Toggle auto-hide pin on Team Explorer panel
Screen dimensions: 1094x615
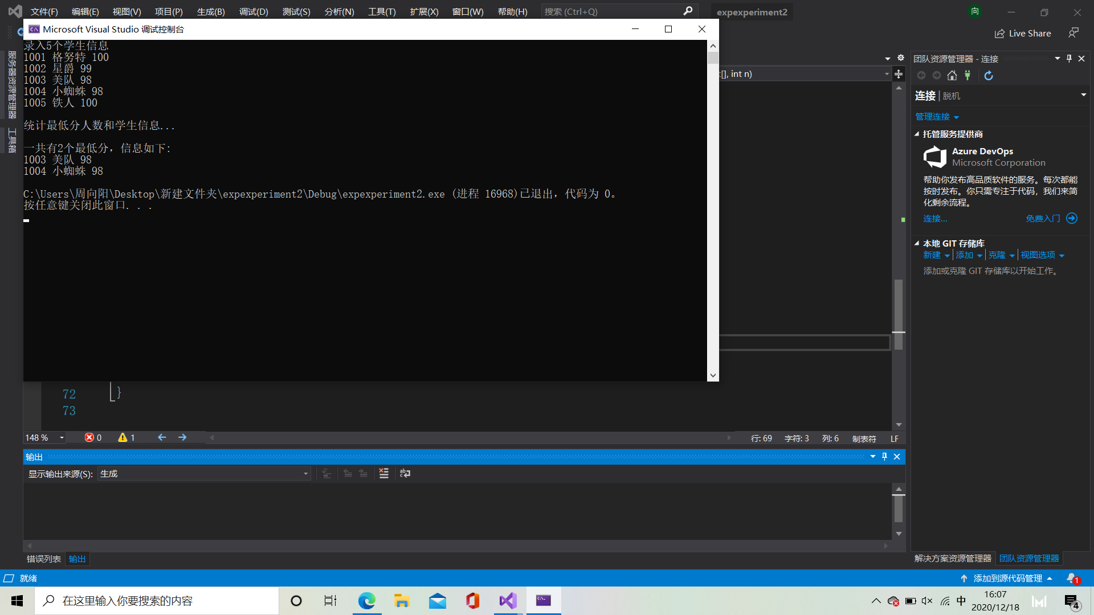click(x=1069, y=59)
